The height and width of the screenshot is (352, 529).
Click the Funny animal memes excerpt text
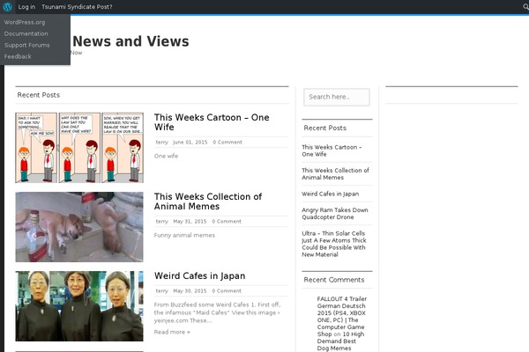184,235
